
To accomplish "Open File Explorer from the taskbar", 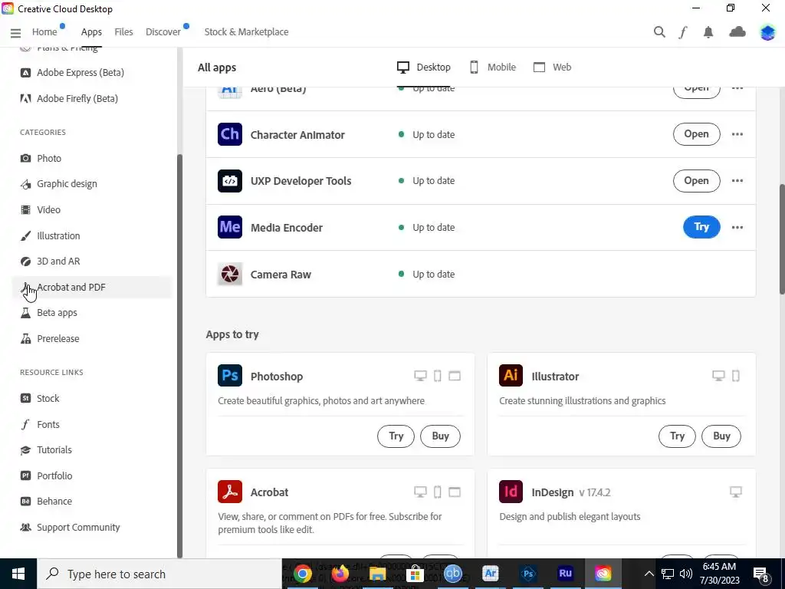I will tap(377, 574).
